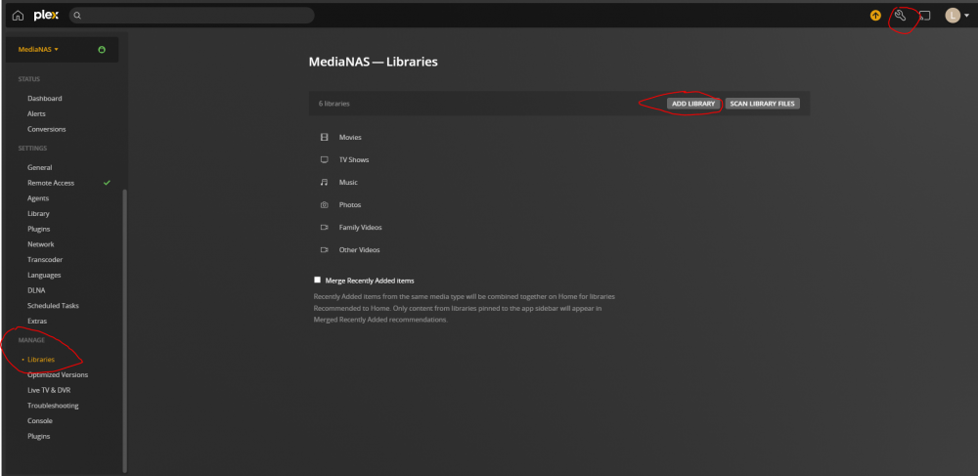Image resolution: width=978 pixels, height=476 pixels.
Task: Open Scheduled Tasks settings
Action: pos(53,306)
